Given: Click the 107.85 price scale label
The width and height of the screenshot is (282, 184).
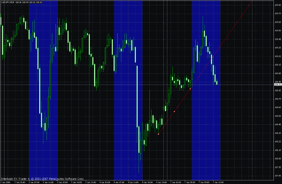Looking at the screenshot, I should click(278, 176).
